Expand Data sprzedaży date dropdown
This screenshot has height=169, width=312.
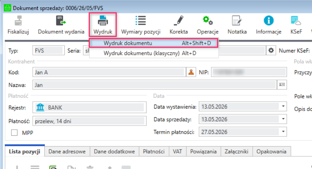[x=283, y=119]
